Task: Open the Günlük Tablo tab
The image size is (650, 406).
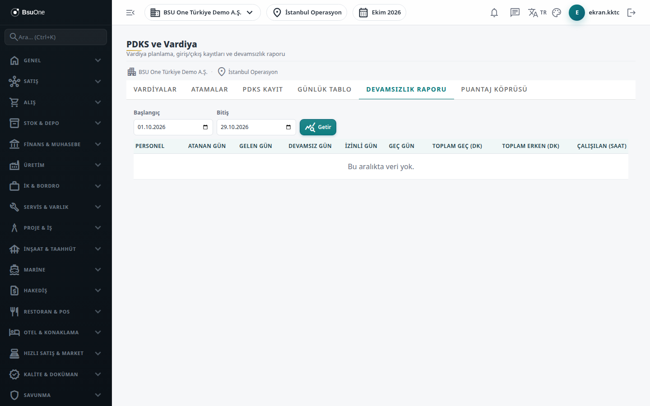Action: [x=325, y=89]
